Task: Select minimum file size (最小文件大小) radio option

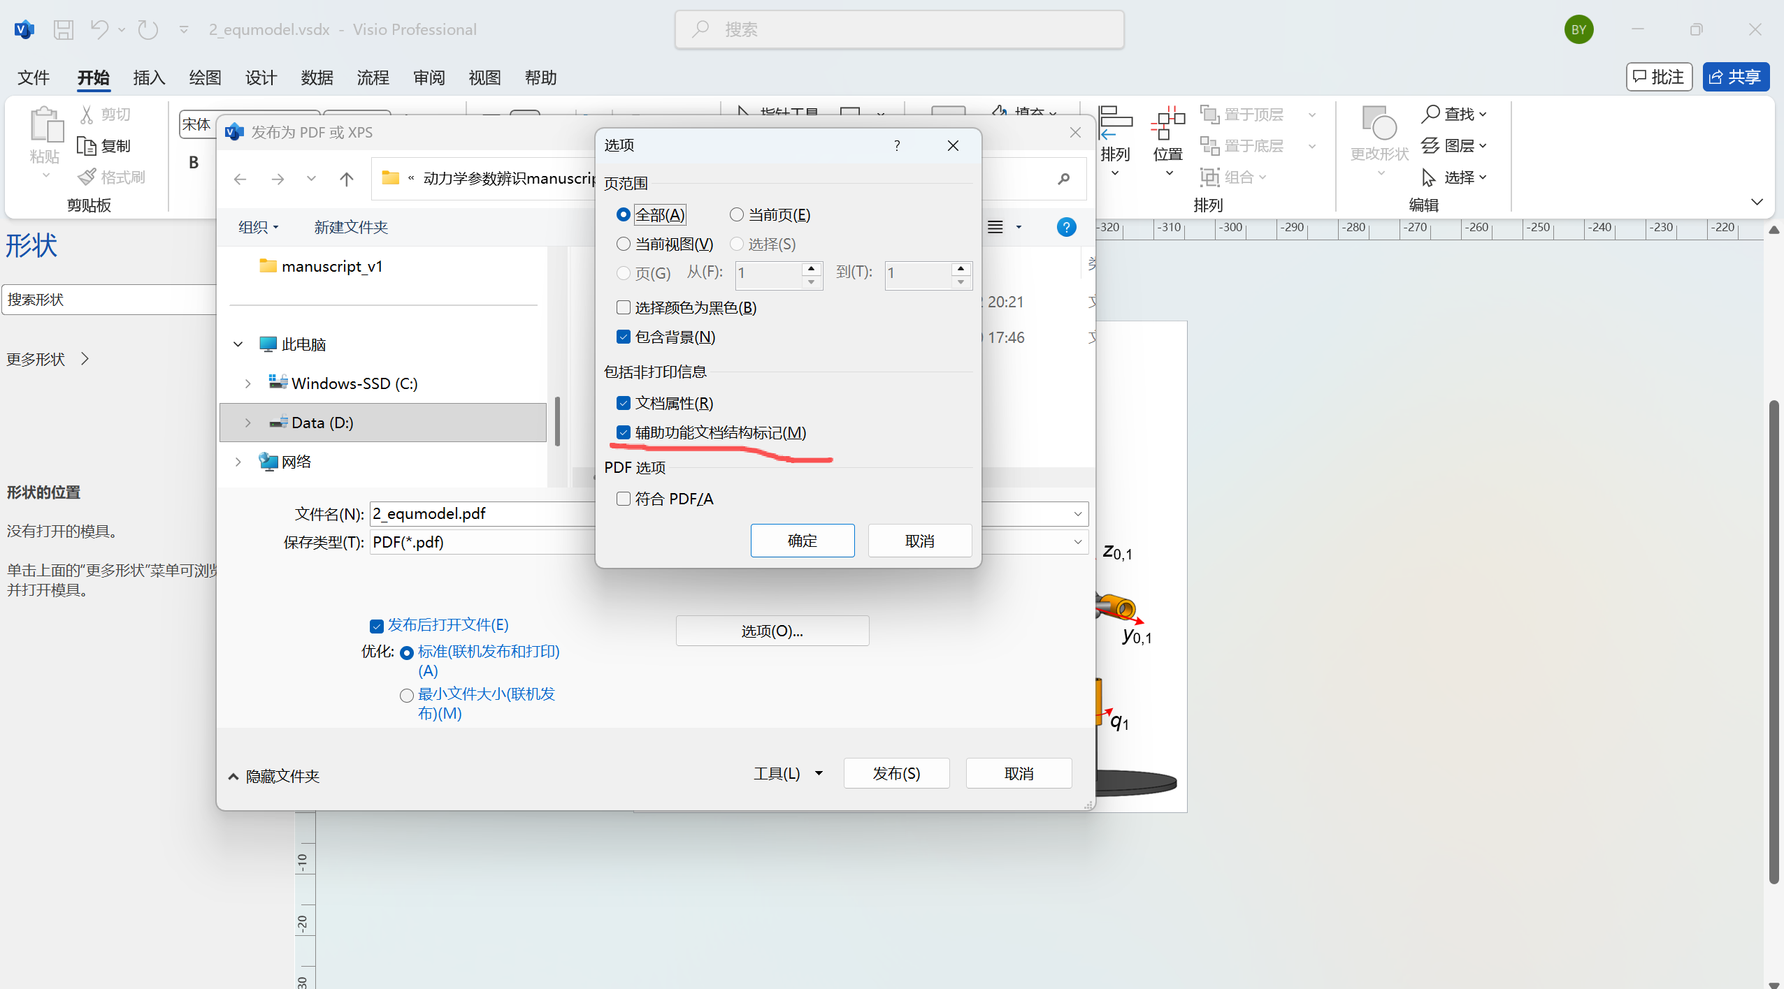Action: [407, 696]
